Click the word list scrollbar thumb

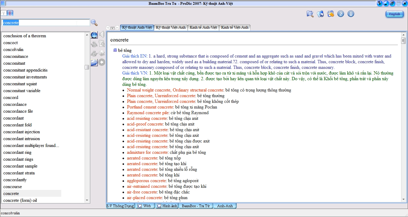pyautogui.click(x=87, y=67)
